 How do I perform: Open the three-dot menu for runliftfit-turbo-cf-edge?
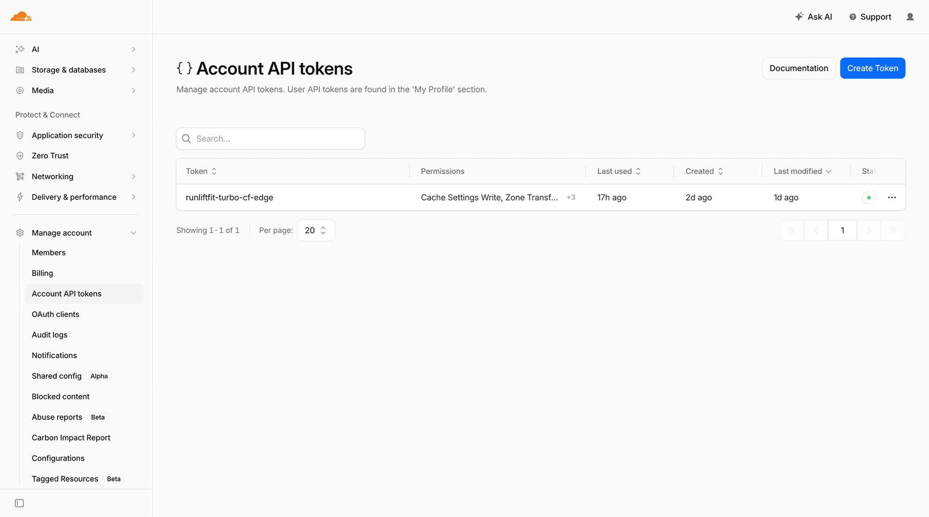(x=892, y=197)
